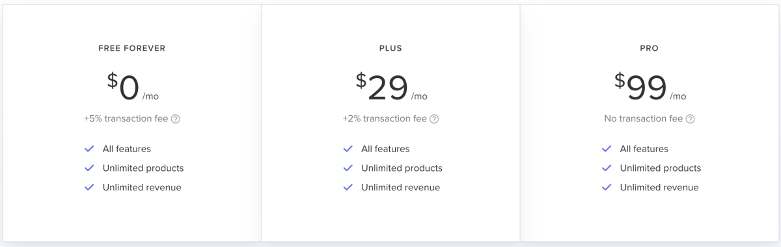Click the $0 /mo price

133,87
